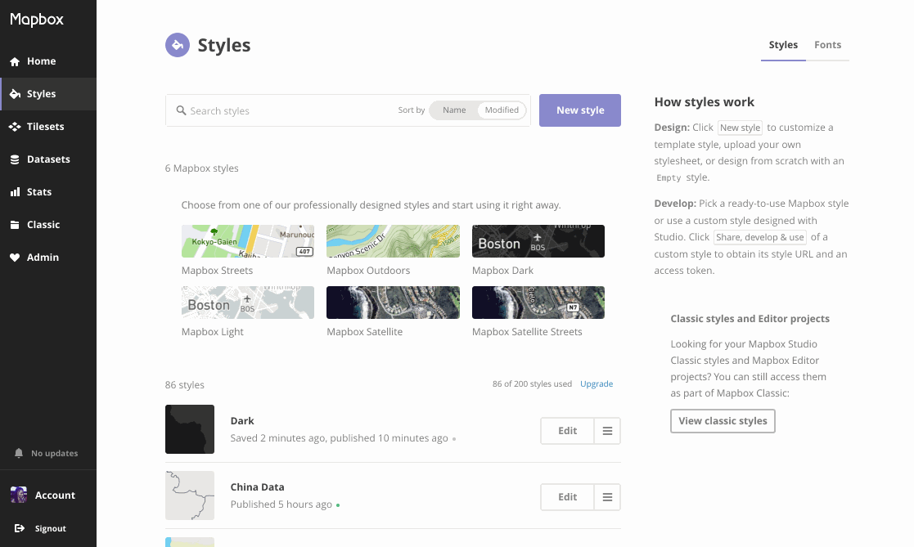The width and height of the screenshot is (914, 547).
Task: Follow the Upgrade link
Action: (597, 384)
